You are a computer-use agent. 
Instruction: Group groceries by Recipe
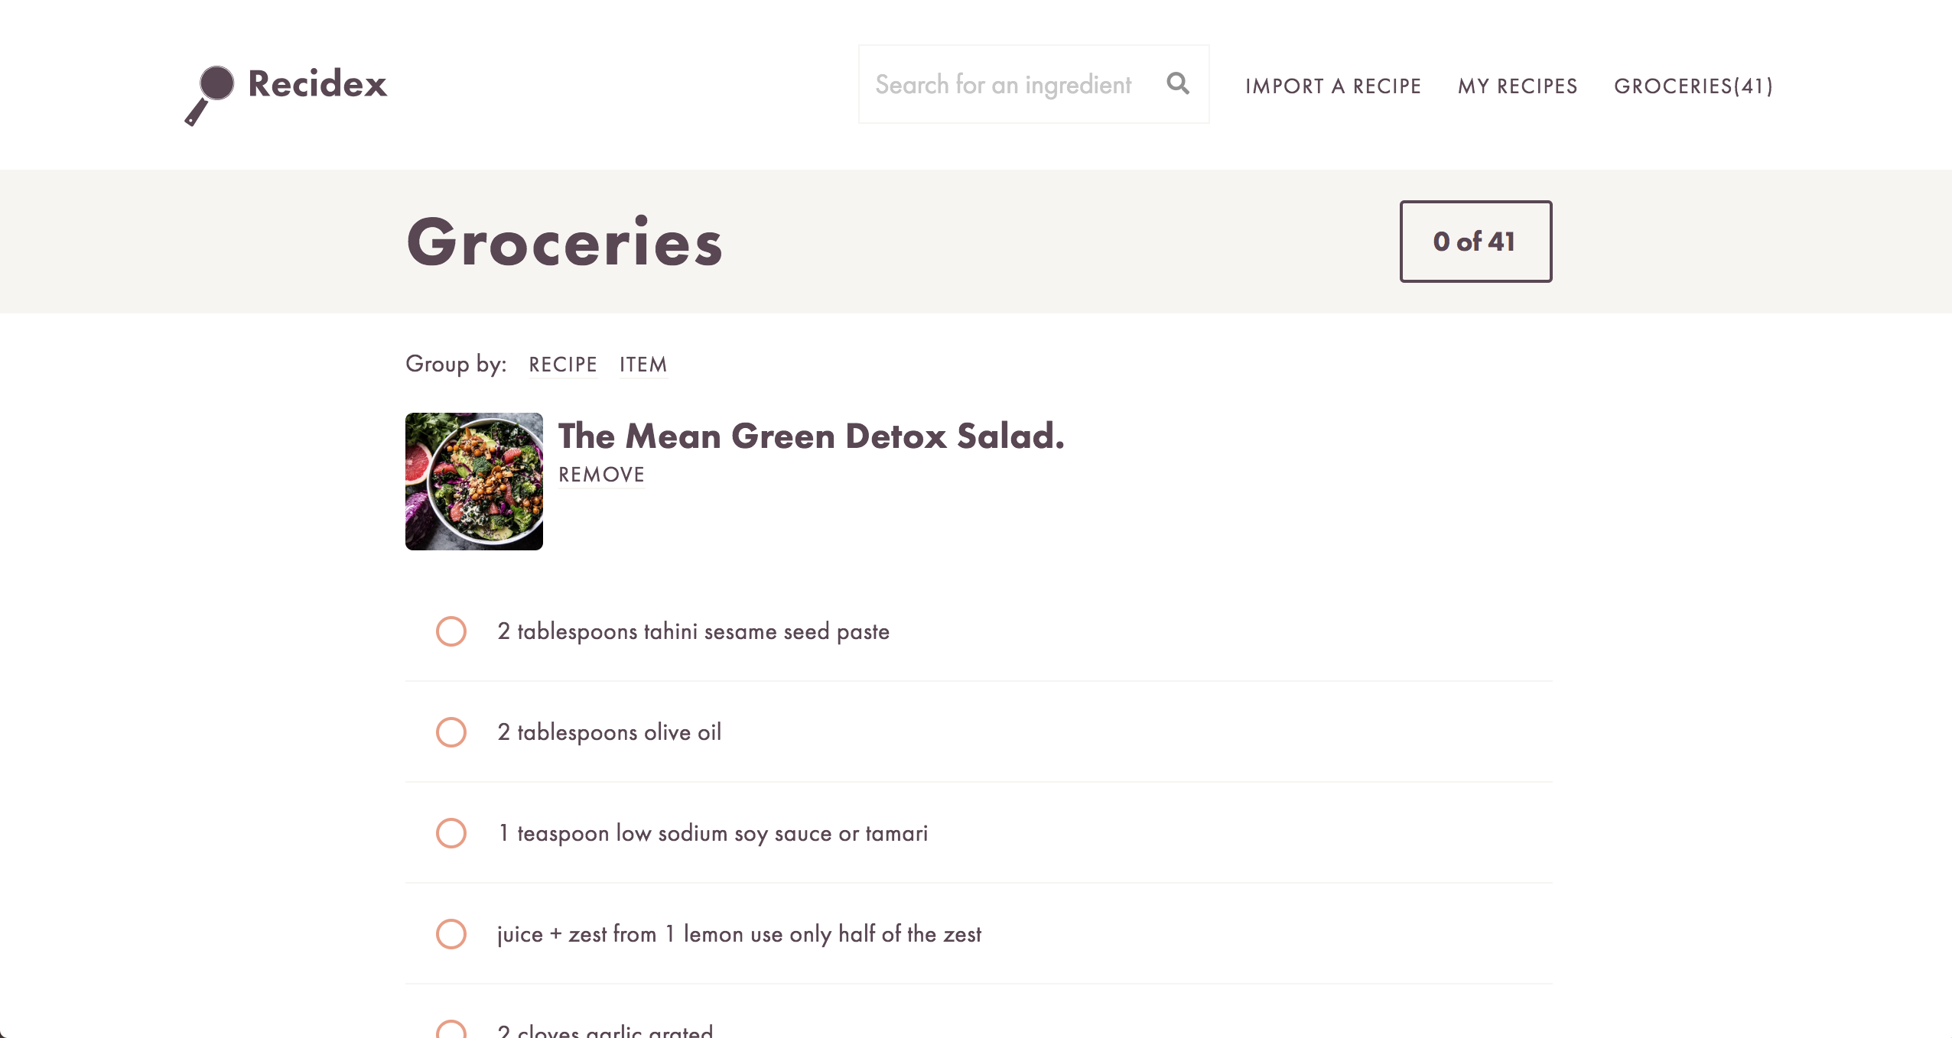pyautogui.click(x=563, y=365)
